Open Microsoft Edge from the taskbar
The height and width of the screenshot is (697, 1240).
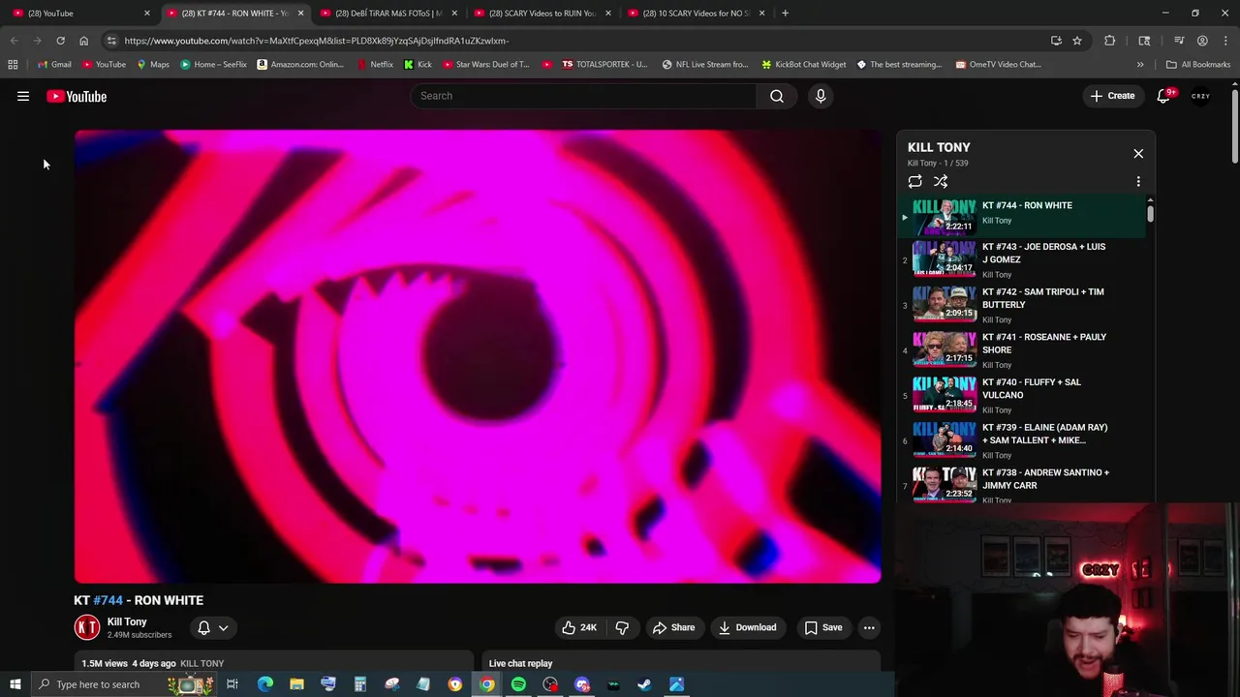click(264, 684)
